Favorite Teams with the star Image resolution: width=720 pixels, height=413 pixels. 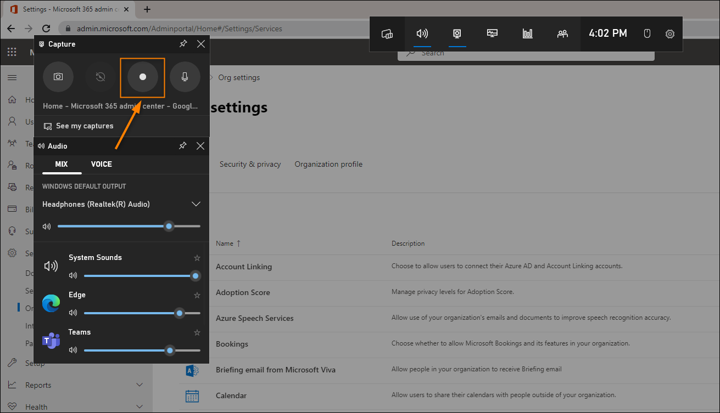[x=197, y=332]
